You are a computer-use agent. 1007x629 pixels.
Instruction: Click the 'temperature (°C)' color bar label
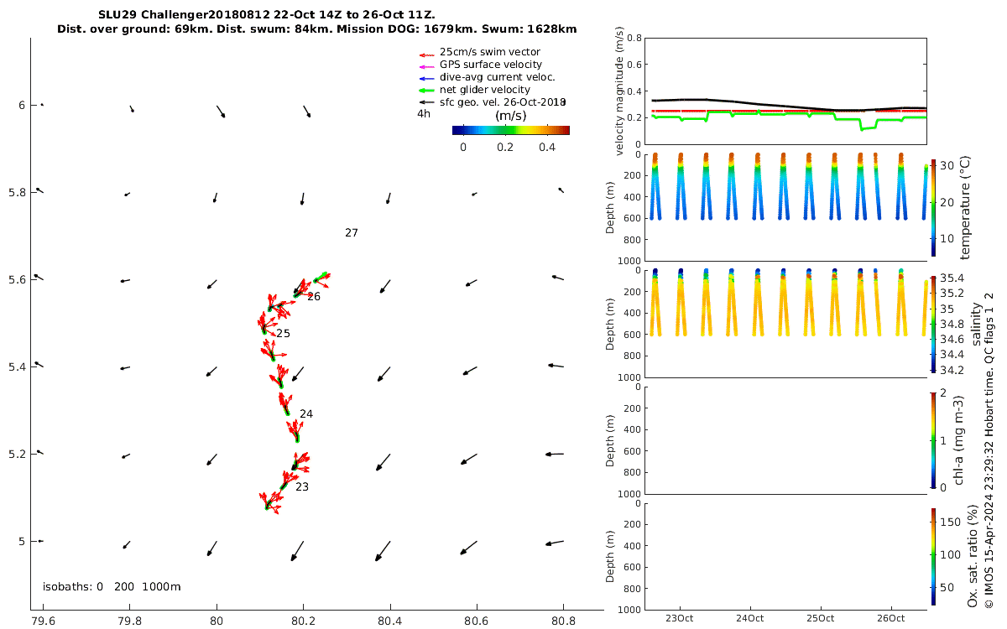[x=965, y=207]
